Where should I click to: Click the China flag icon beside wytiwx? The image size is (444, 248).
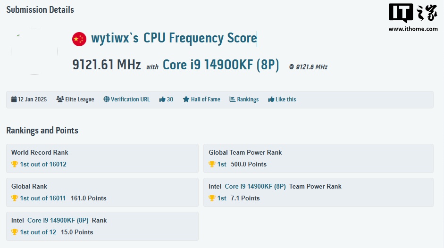[79, 39]
